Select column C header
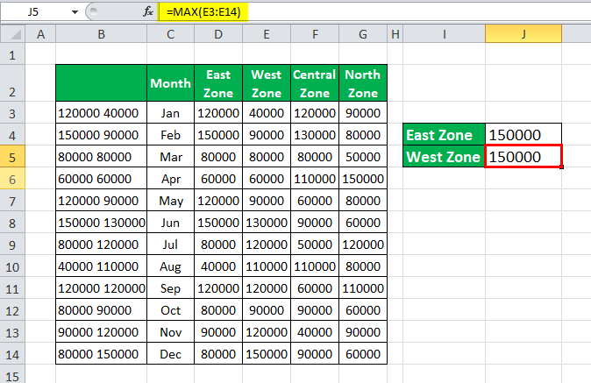Screen dimensions: 591x383 170,34
